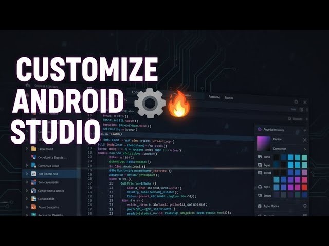Expand the arrow beside the blue file row
The image size is (329, 246).
[x=27, y=165]
